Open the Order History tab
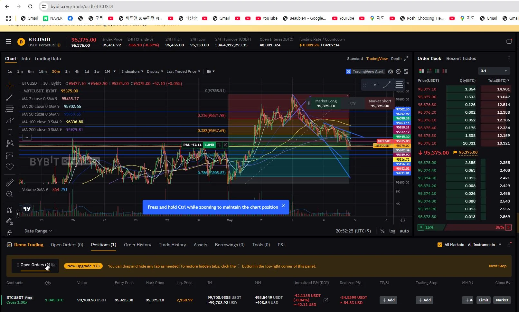The image size is (519, 312). pyautogui.click(x=137, y=245)
